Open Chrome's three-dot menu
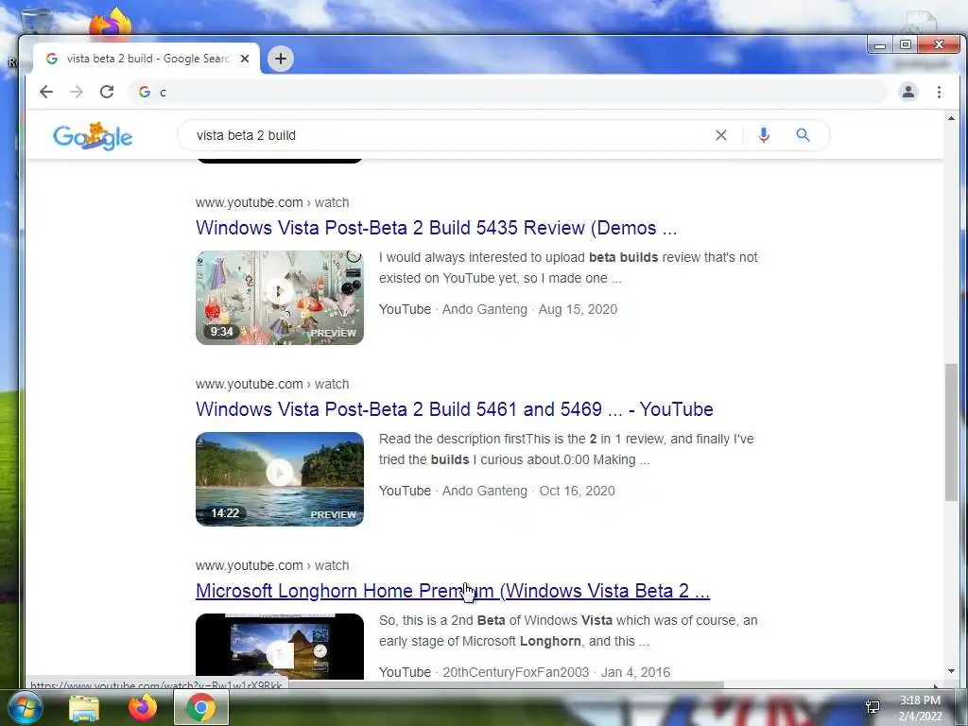 point(939,92)
